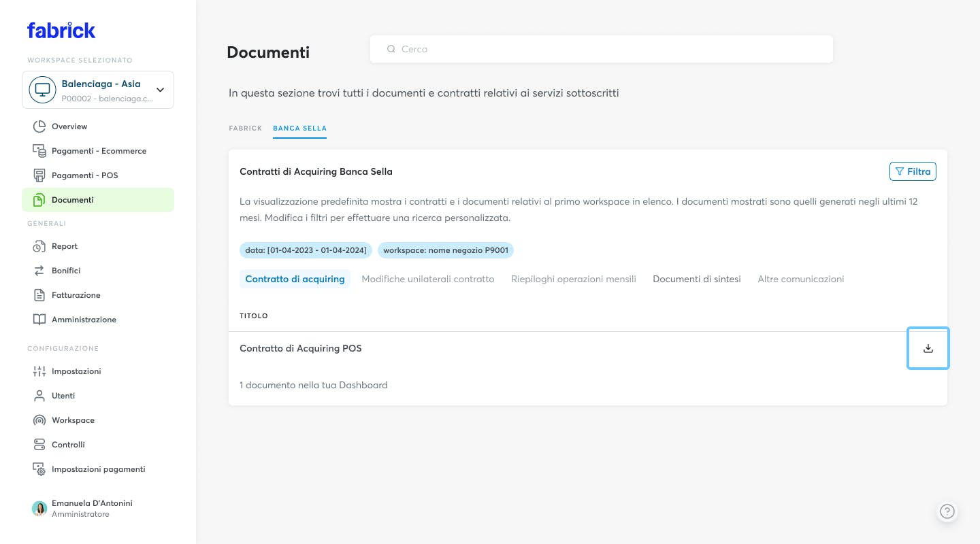Screen dimensions: 980x544
Task: Go to the Utenti page
Action: pos(98,396)
